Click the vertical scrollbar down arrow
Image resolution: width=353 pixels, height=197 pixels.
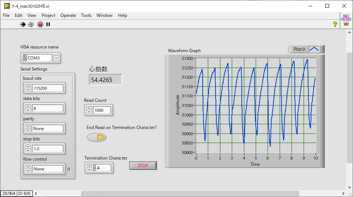tap(349, 187)
